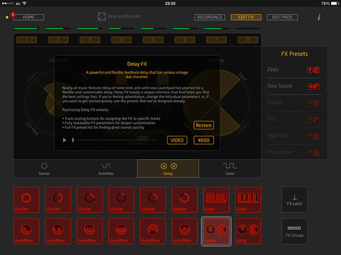Viewport: 341px width, 255px height.
Task: Trigger the third Stutter FX pad
Action: (x=90, y=200)
